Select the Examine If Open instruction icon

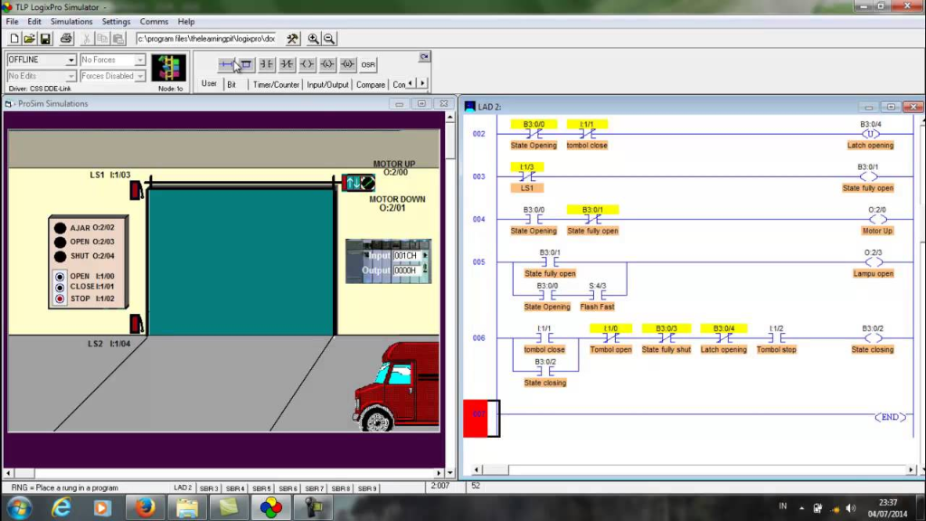(x=287, y=64)
